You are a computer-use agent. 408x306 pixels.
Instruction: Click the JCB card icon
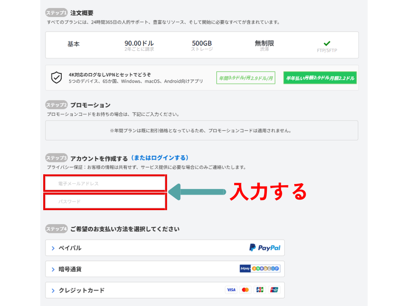(259, 290)
